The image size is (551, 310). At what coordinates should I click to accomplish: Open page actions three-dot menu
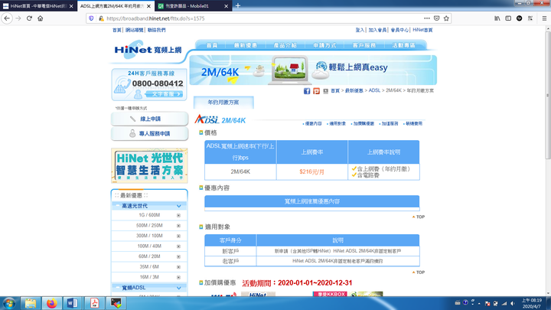[426, 18]
